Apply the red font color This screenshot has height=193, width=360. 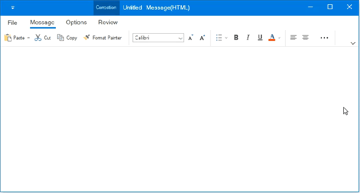[x=272, y=38]
